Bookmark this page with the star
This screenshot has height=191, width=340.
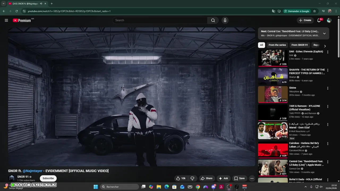(x=314, y=11)
